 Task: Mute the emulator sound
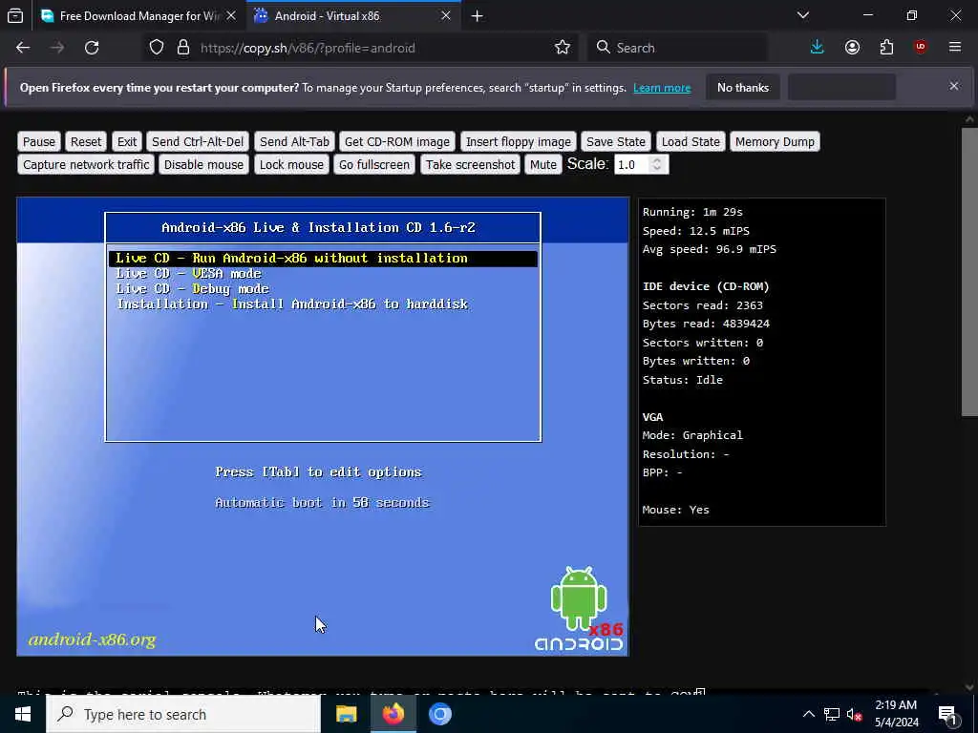542,164
